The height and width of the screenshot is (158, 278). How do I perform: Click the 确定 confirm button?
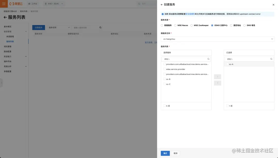pyautogui.click(x=165, y=153)
